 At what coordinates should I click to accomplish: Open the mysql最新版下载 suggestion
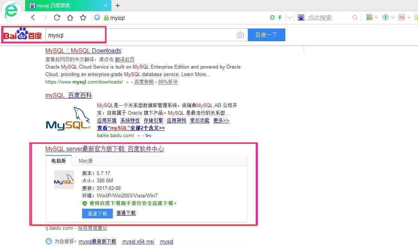point(97,241)
